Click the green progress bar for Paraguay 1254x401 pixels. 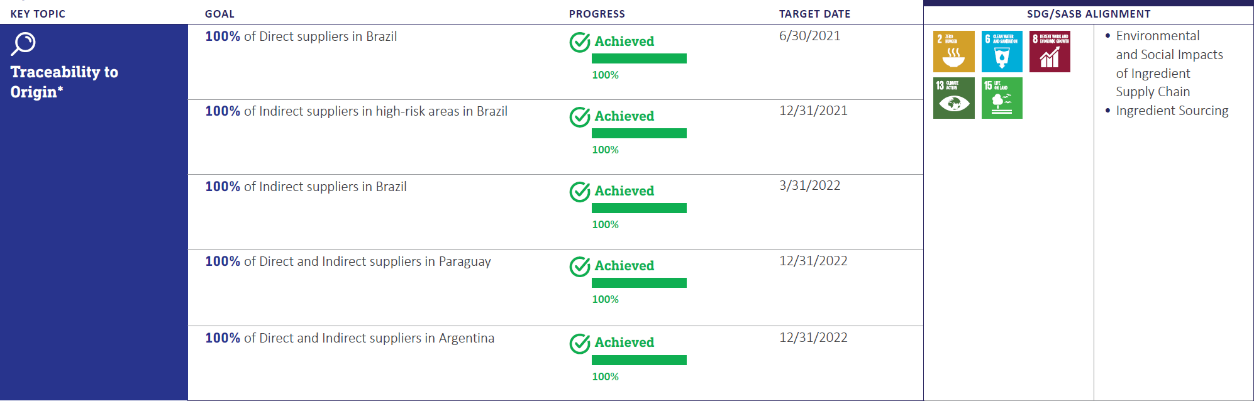(639, 283)
